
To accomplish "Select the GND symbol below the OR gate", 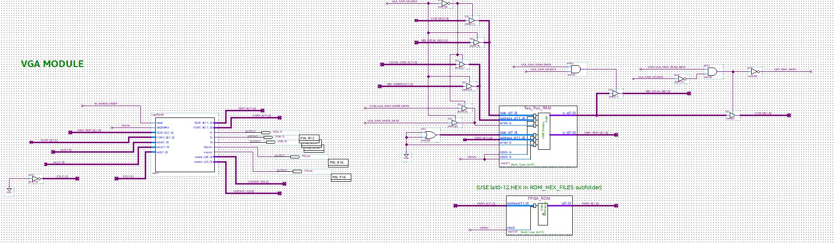I will (406, 156).
